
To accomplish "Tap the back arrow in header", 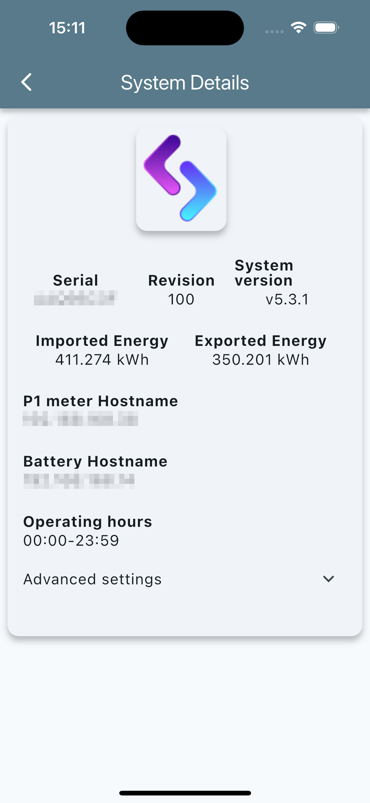I will pyautogui.click(x=27, y=82).
